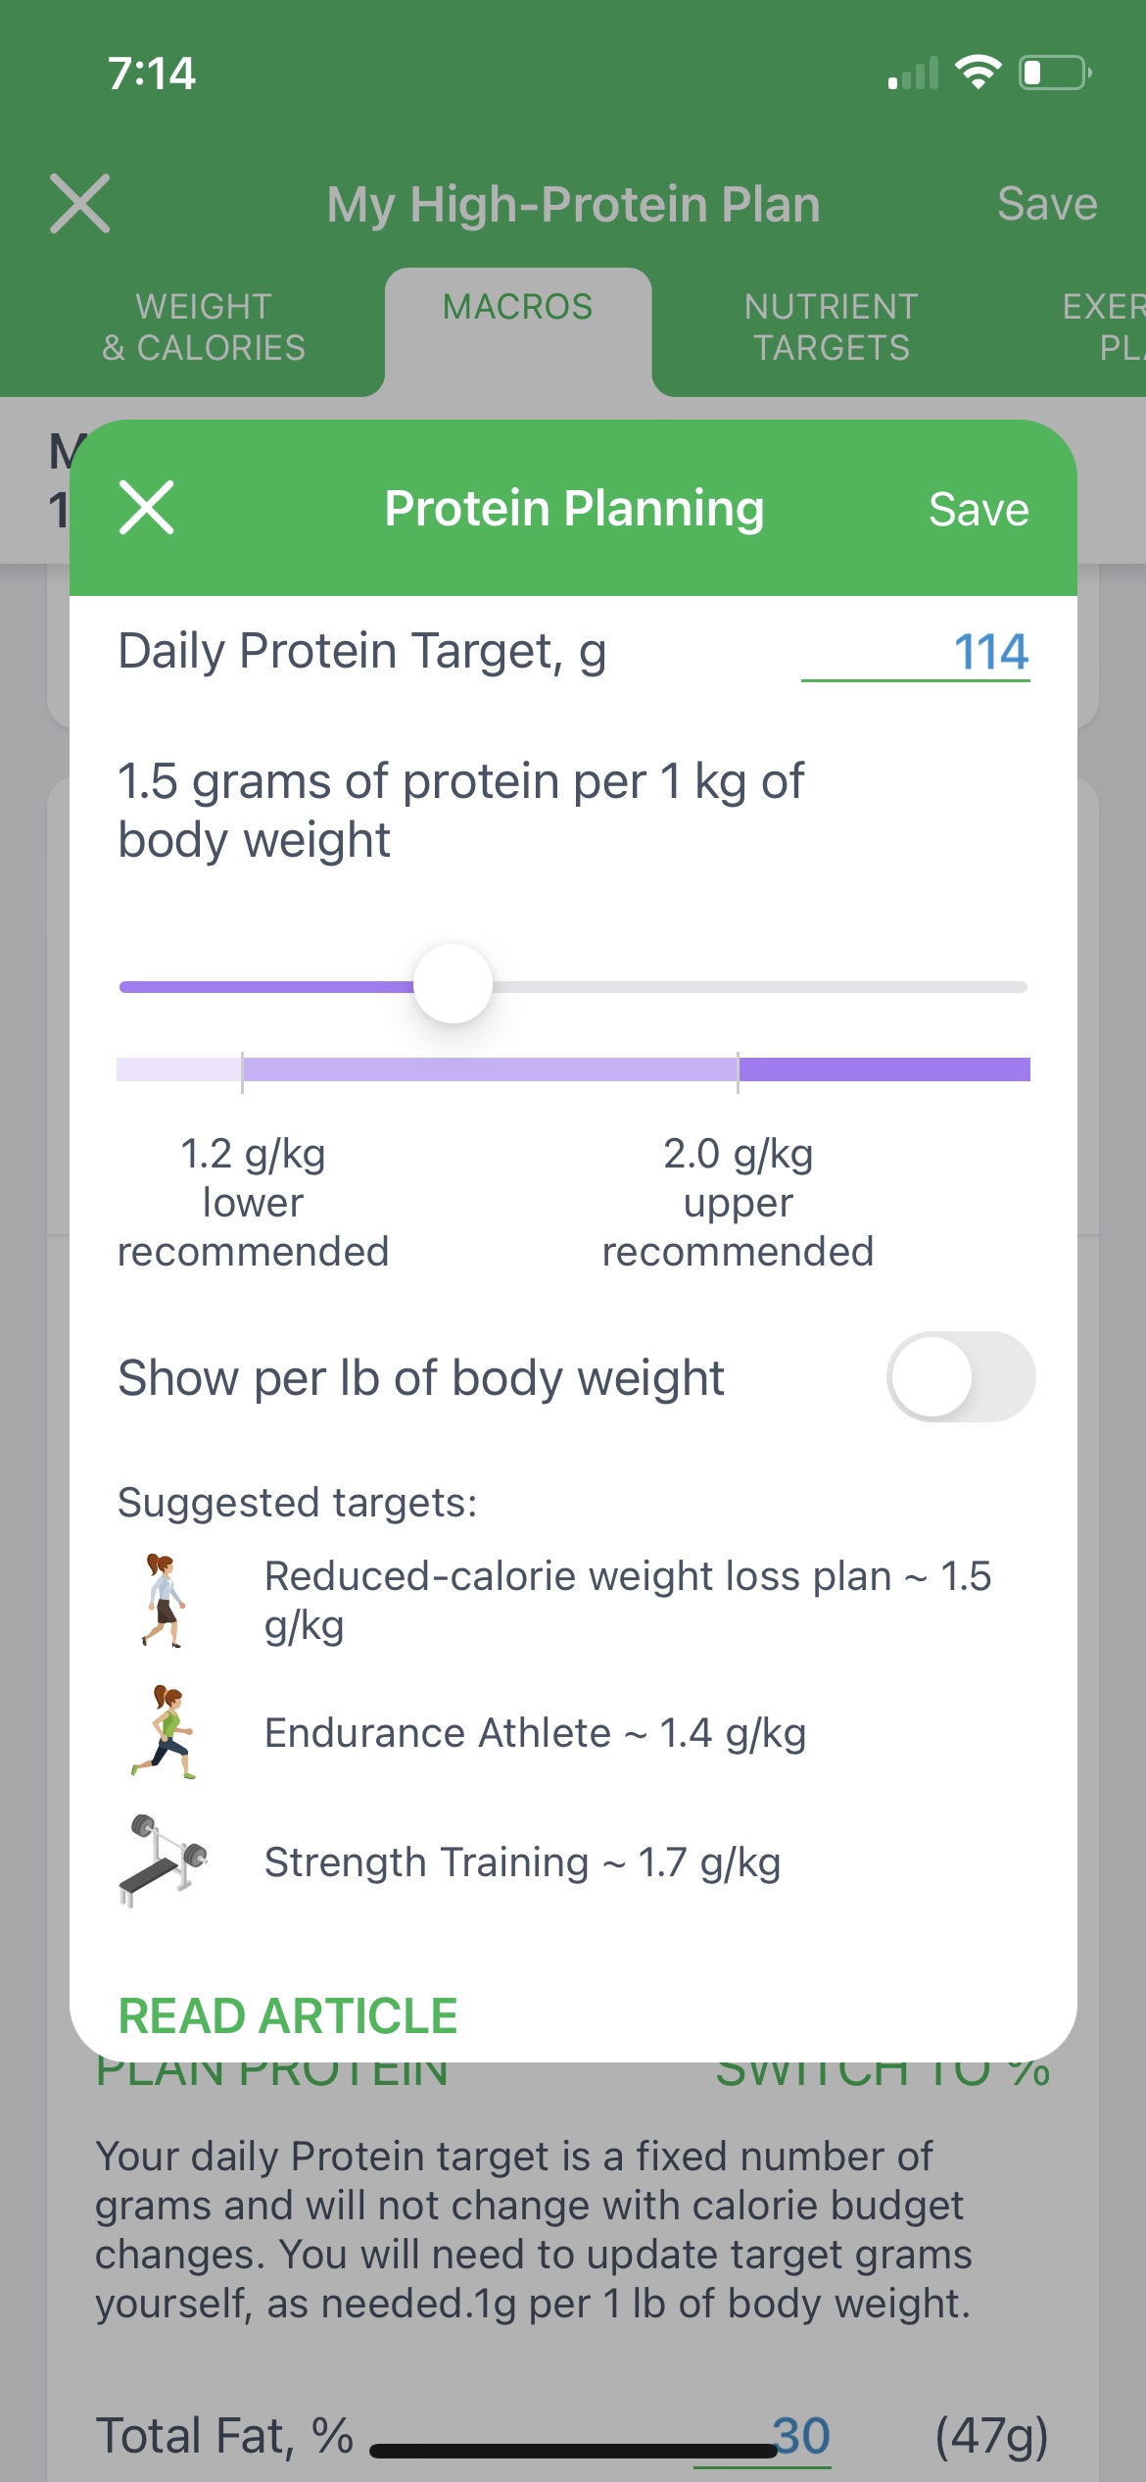Choose Strength Training 1.7 g/kg target

pos(522,1861)
